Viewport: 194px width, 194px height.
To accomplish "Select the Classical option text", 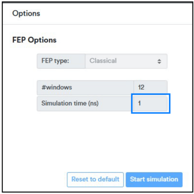I will click(x=103, y=61).
